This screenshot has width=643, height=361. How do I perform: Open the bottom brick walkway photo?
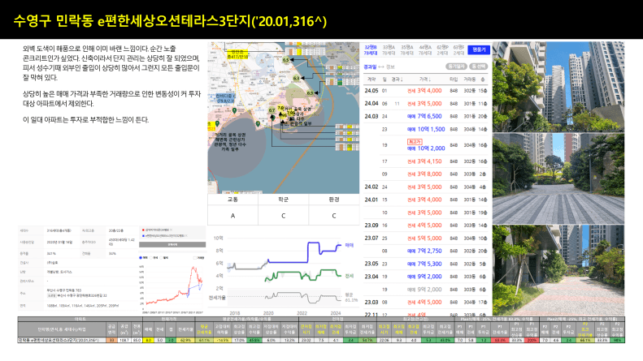coord(558,269)
